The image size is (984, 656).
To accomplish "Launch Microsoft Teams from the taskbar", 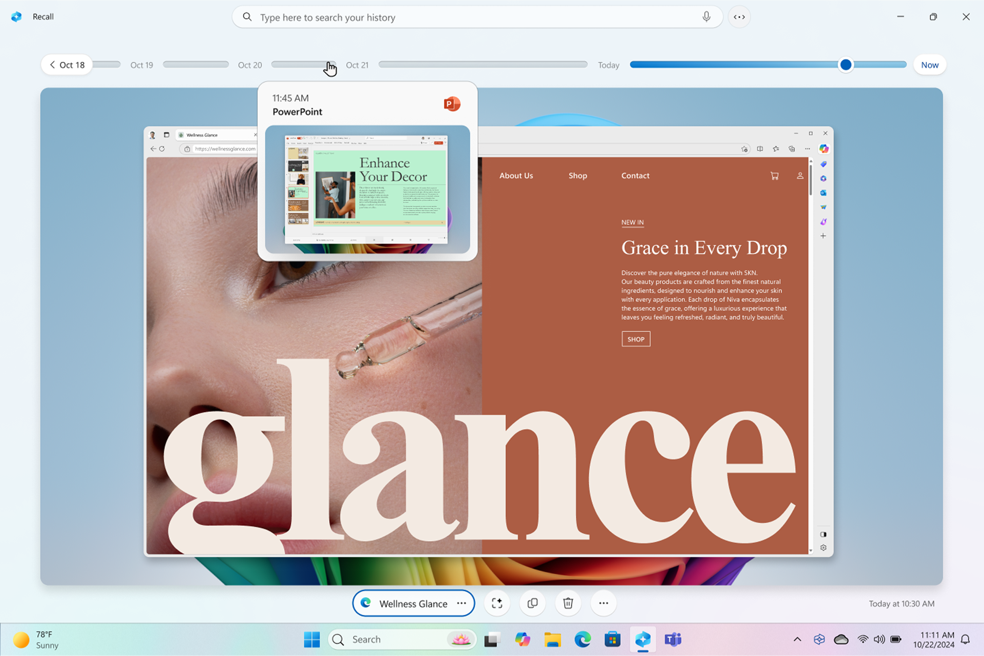I will pyautogui.click(x=673, y=639).
